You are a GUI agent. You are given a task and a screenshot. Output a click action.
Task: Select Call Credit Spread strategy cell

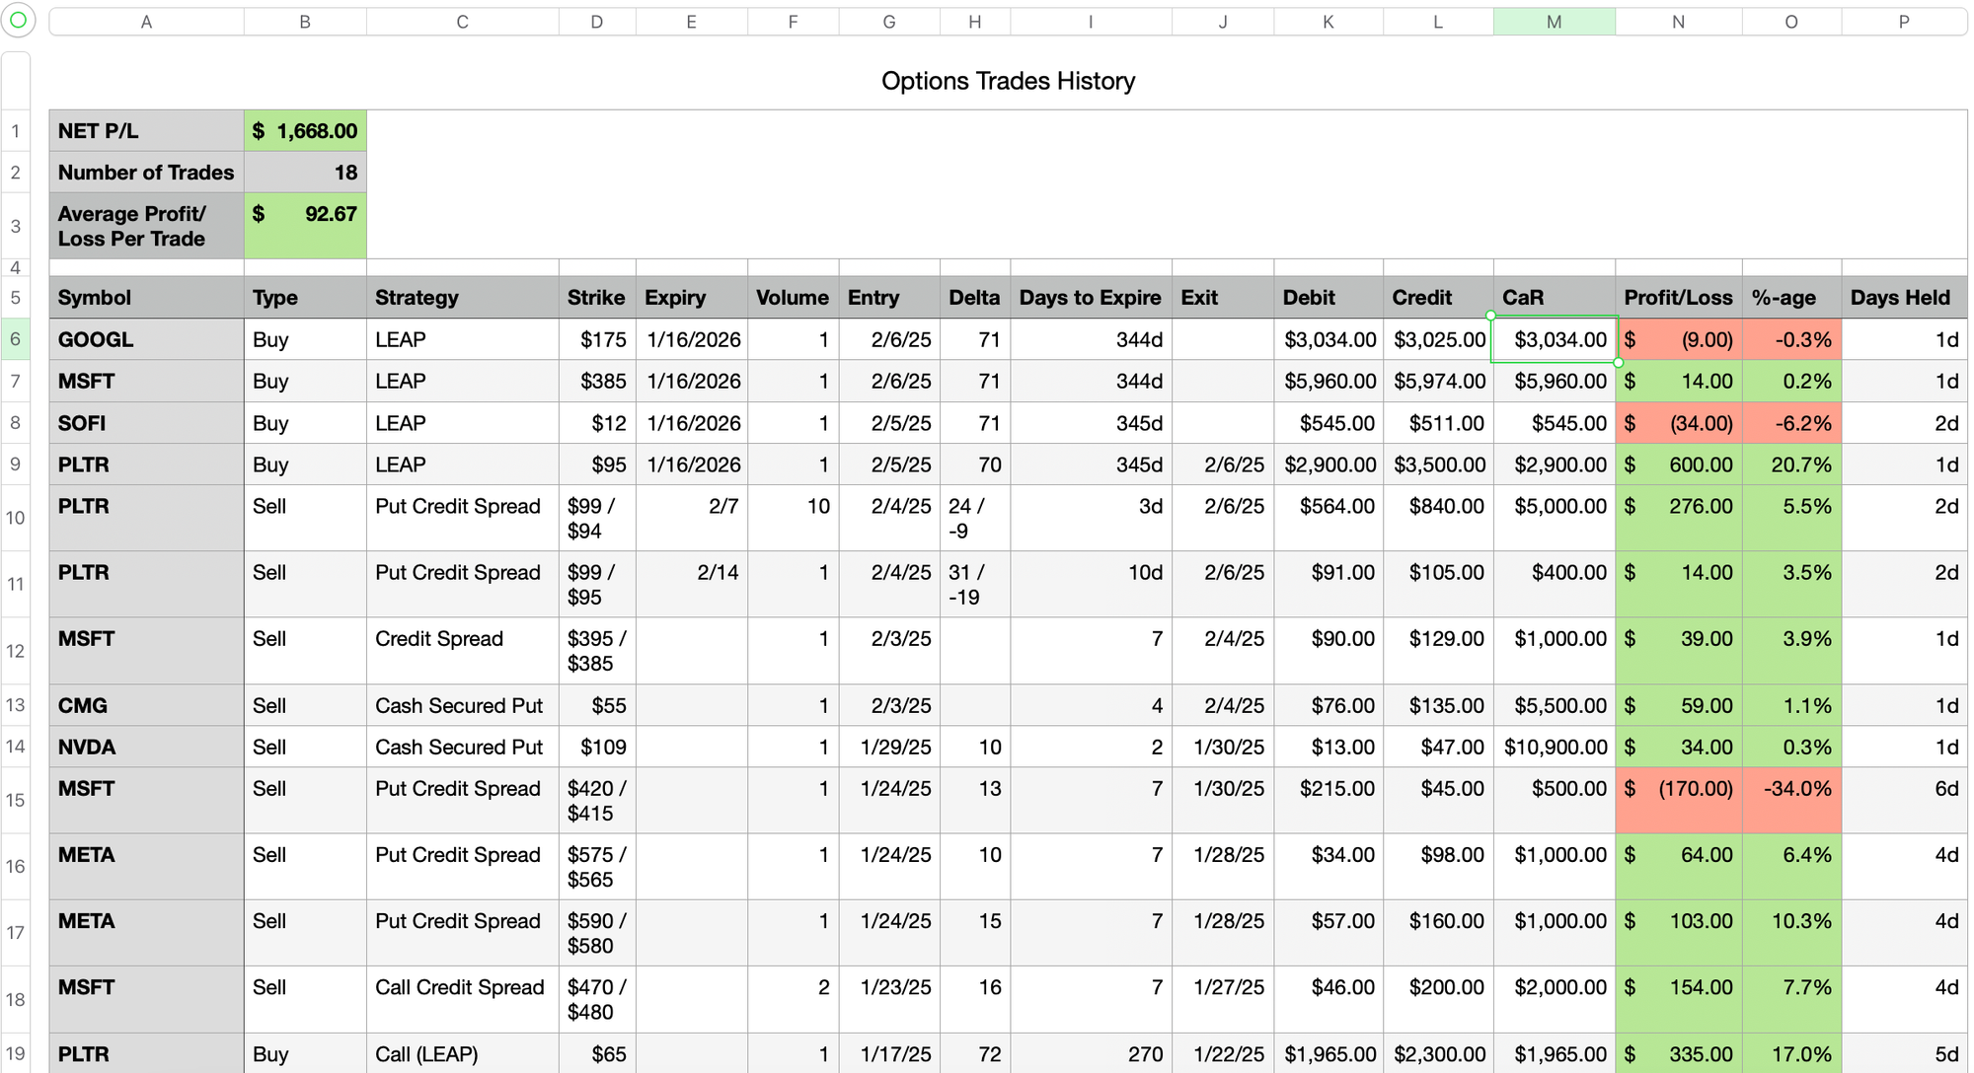[462, 999]
